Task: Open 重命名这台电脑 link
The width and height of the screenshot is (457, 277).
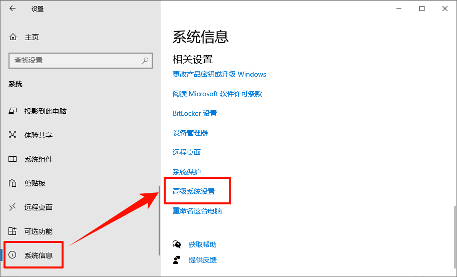Action: [x=197, y=211]
